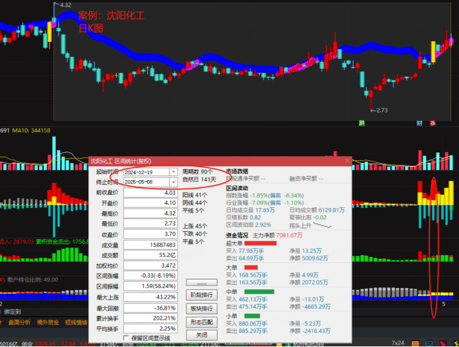Click the 拐头上升 trend sparkline

[322, 225]
